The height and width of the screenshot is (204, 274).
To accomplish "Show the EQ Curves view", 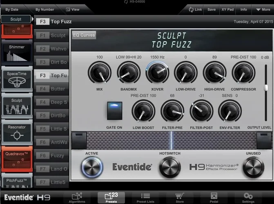I will coord(84,35).
